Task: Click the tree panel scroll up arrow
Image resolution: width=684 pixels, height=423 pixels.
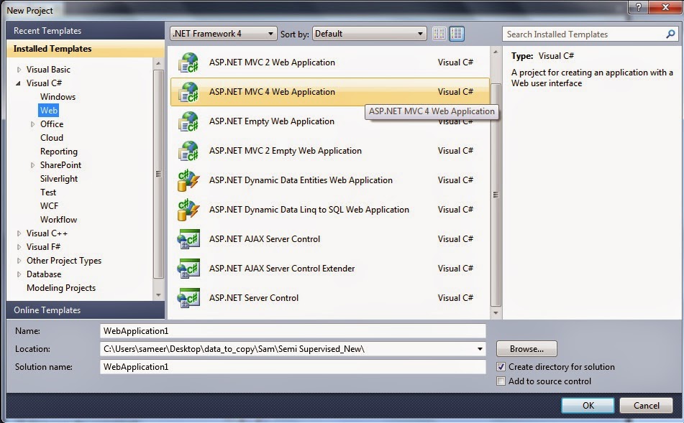Action: click(158, 63)
